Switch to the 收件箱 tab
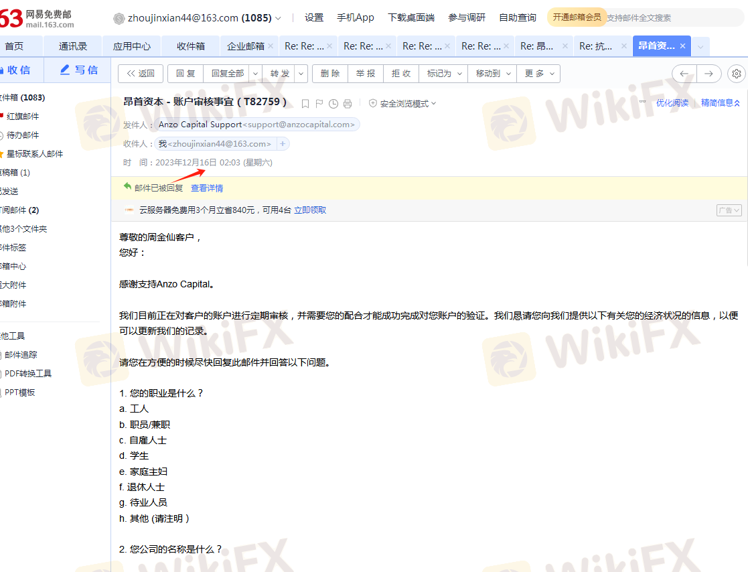Screen dimensions: 748x572 click(x=191, y=46)
